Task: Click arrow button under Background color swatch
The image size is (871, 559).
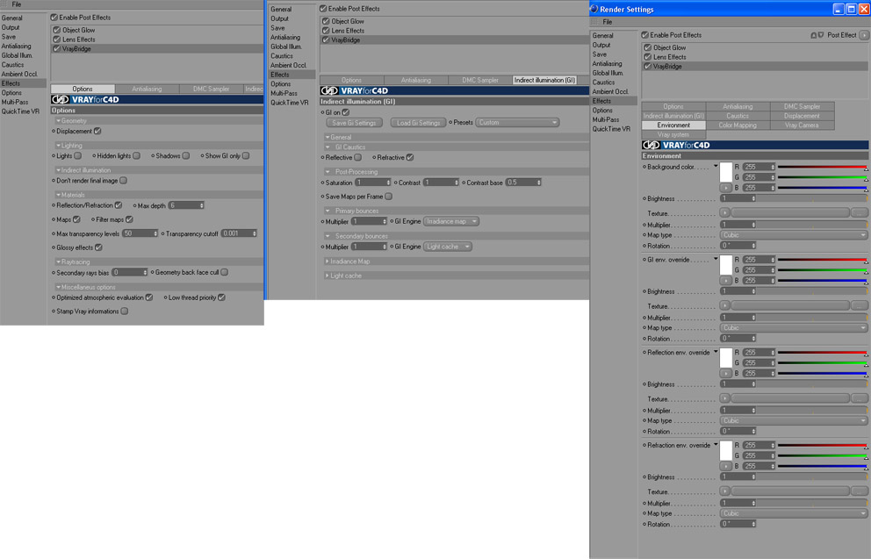Action: pos(726,188)
